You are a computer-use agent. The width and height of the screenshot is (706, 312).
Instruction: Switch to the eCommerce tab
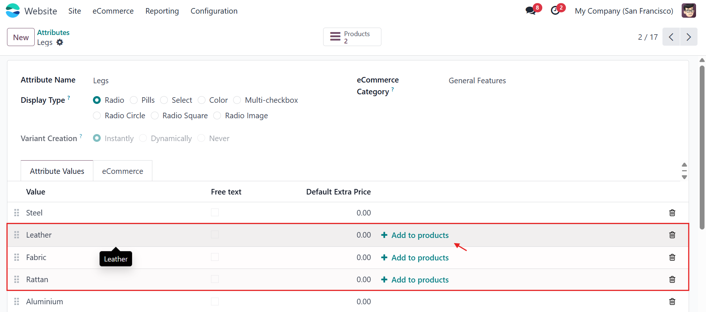pyautogui.click(x=122, y=171)
